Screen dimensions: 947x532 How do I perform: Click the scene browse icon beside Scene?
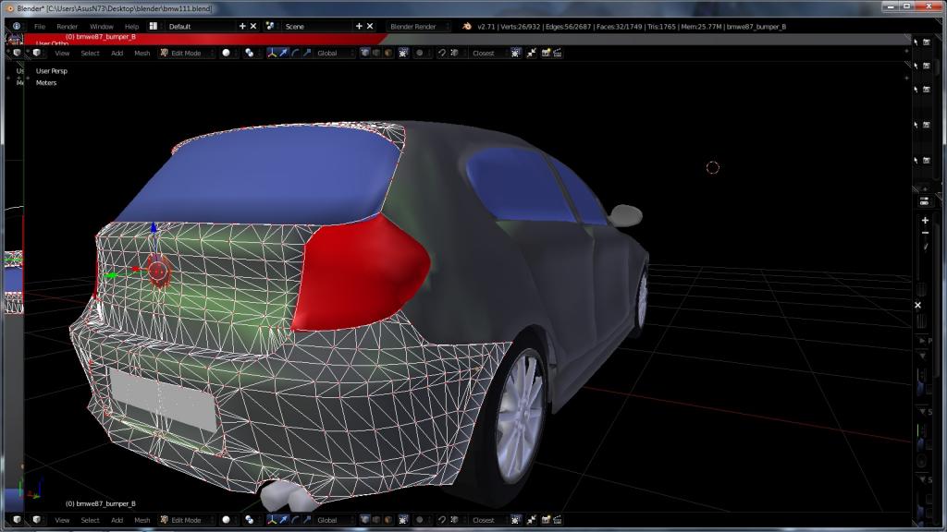click(x=270, y=27)
